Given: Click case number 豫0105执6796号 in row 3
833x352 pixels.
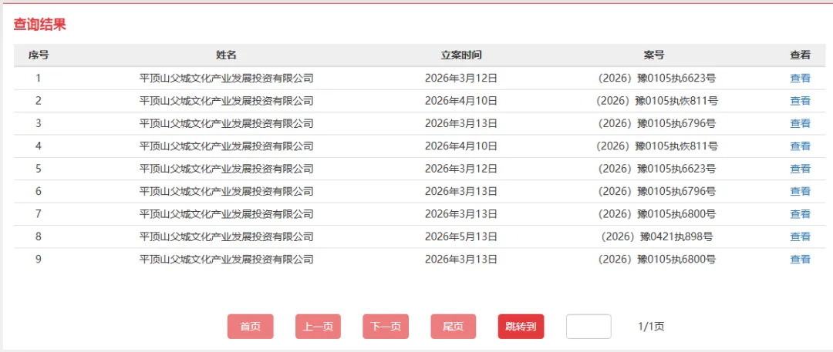Looking at the screenshot, I should pyautogui.click(x=656, y=124).
